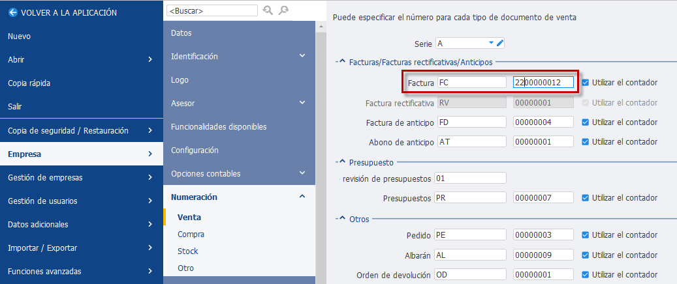Click the back arrow icon beside Volver a la aplicación
Viewport: 677px width, 284px height.
14,12
